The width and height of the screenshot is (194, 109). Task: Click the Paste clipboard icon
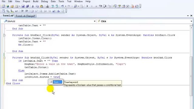[x=42, y=6]
